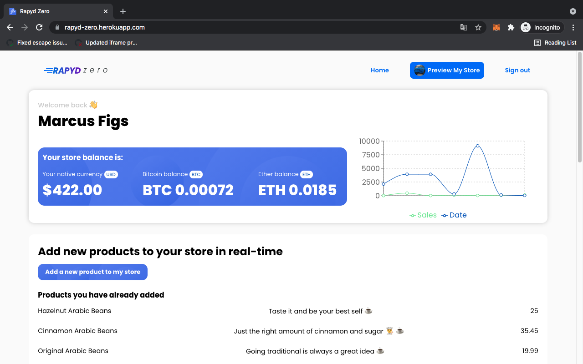This screenshot has width=583, height=364.
Task: Go back using the browser back arrow
Action: [x=10, y=27]
